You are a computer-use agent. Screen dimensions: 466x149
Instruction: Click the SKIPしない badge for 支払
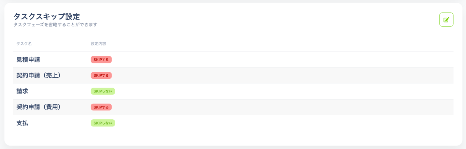(103, 123)
